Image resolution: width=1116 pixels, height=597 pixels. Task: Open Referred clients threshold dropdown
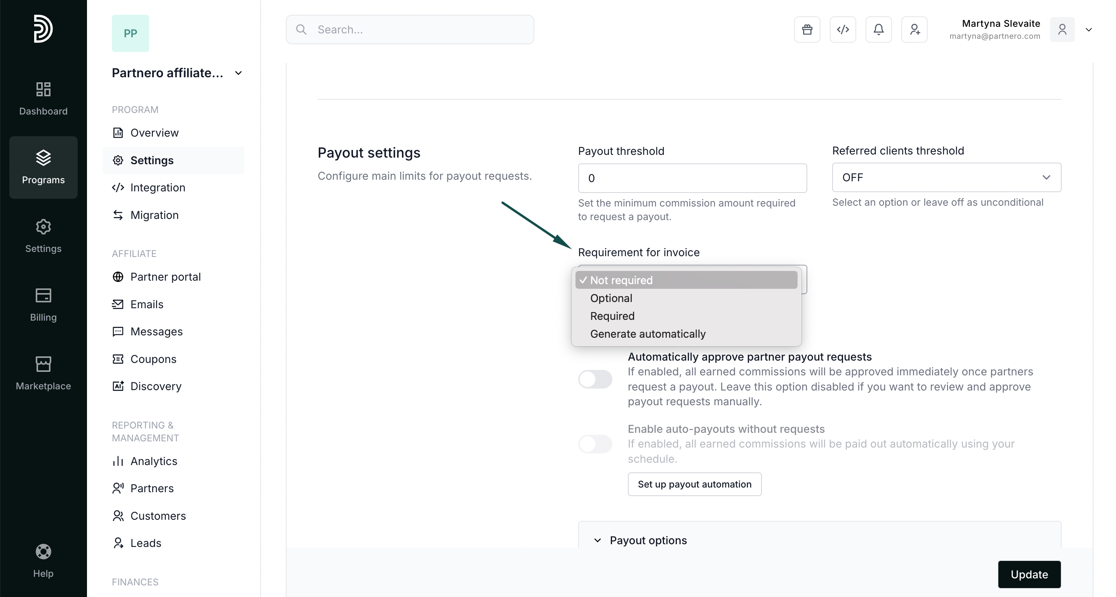click(x=946, y=177)
